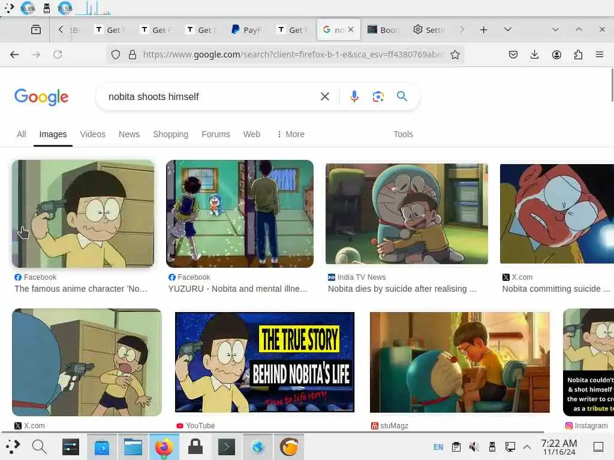Open the taskbar application launcher
614x460 pixels.
pyautogui.click(x=12, y=447)
